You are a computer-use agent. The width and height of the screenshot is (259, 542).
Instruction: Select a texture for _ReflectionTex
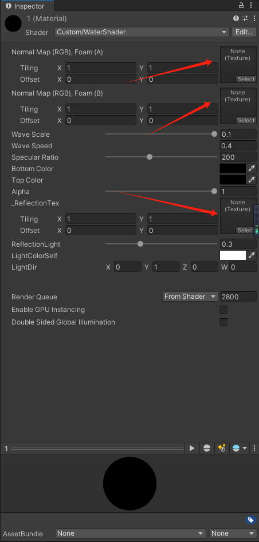click(x=245, y=230)
